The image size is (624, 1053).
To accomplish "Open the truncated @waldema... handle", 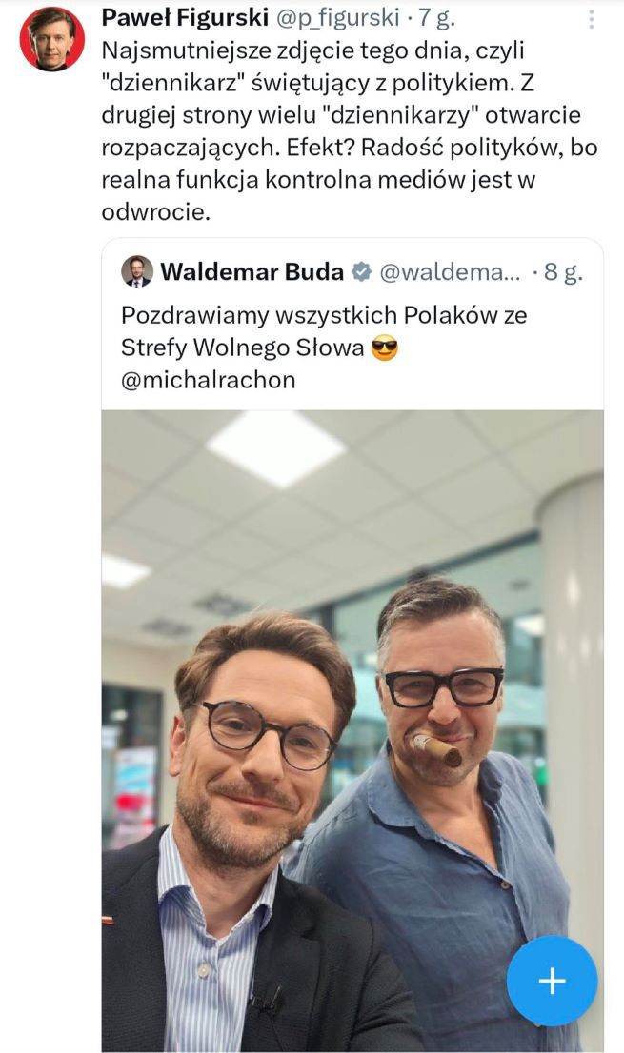I will pyautogui.click(x=450, y=272).
